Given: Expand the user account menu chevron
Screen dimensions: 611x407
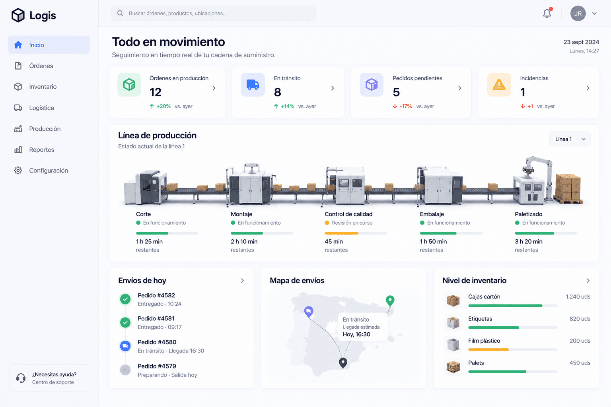Looking at the screenshot, I should 594,13.
